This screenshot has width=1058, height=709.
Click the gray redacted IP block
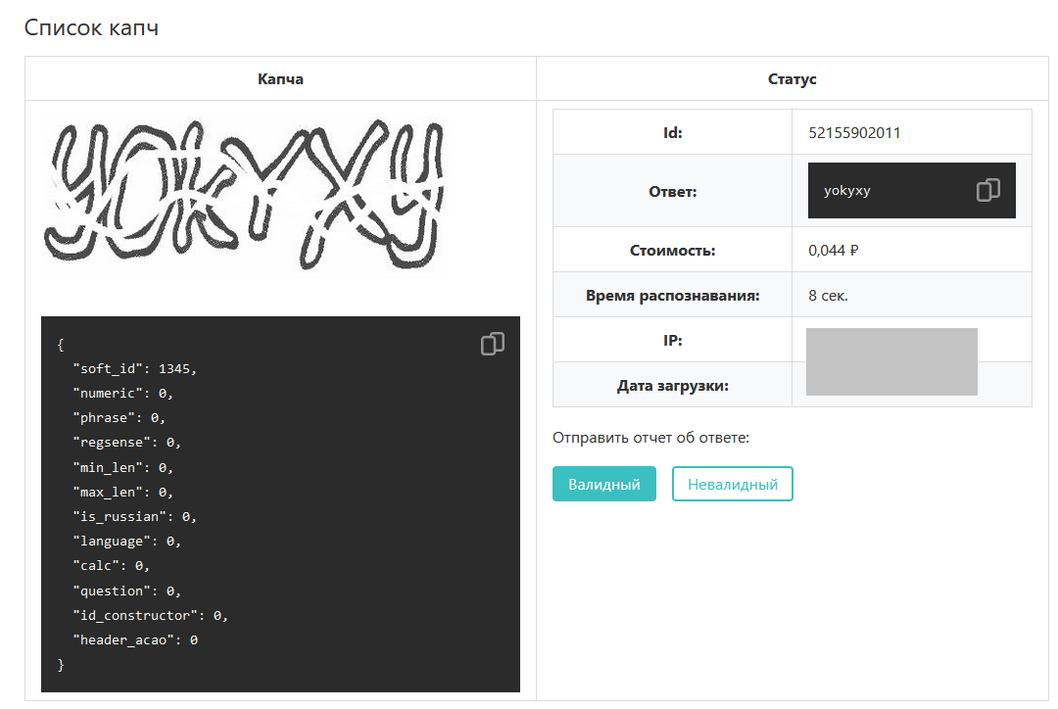coord(890,361)
